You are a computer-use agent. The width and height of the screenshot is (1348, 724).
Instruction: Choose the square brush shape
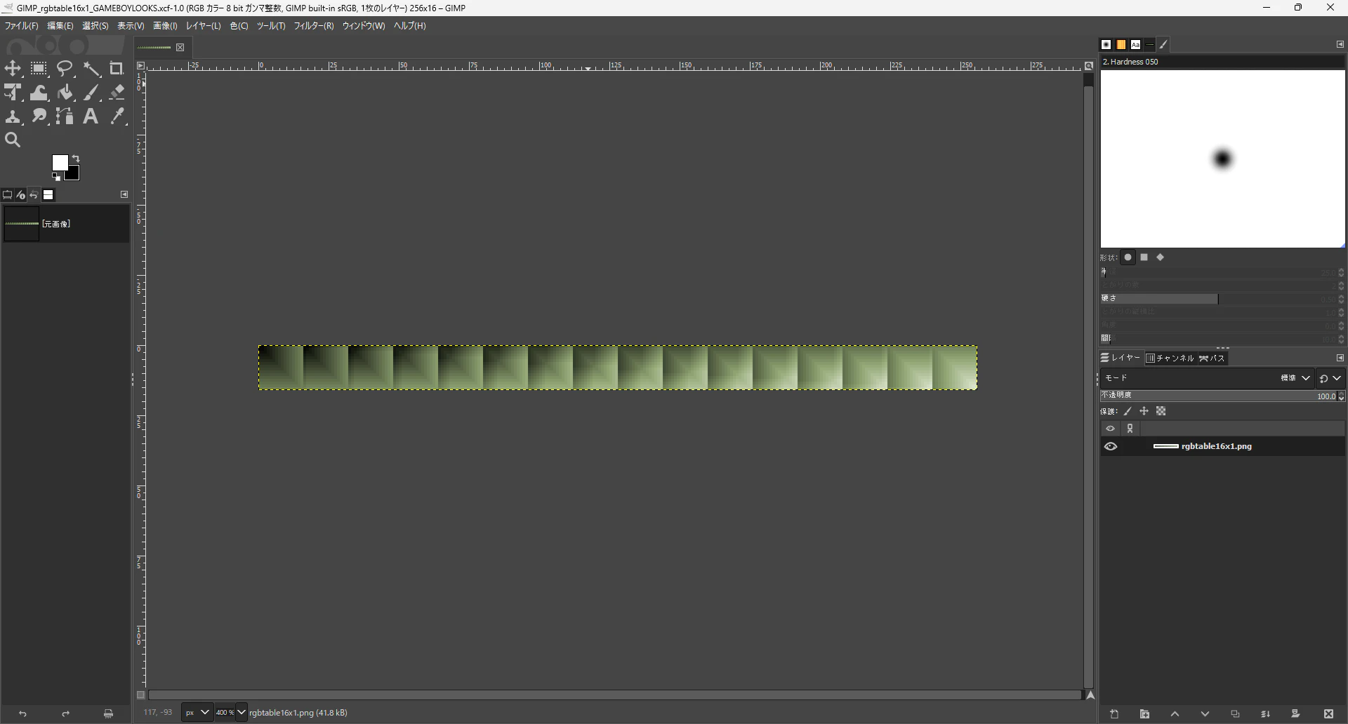[x=1144, y=257]
